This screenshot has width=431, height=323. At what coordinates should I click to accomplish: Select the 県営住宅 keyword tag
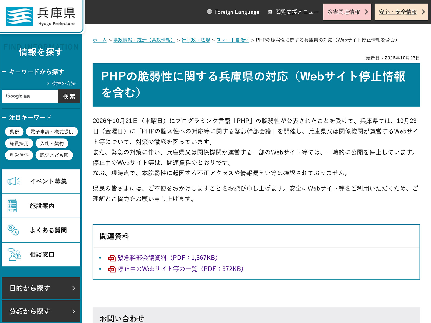coord(19,155)
